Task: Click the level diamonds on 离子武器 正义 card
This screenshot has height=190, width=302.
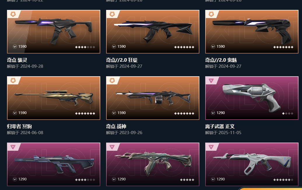Action: 288,113
